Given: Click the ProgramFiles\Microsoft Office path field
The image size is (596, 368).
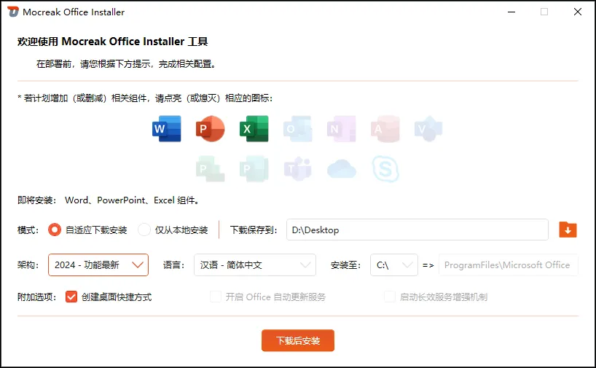Looking at the screenshot, I should [x=508, y=265].
